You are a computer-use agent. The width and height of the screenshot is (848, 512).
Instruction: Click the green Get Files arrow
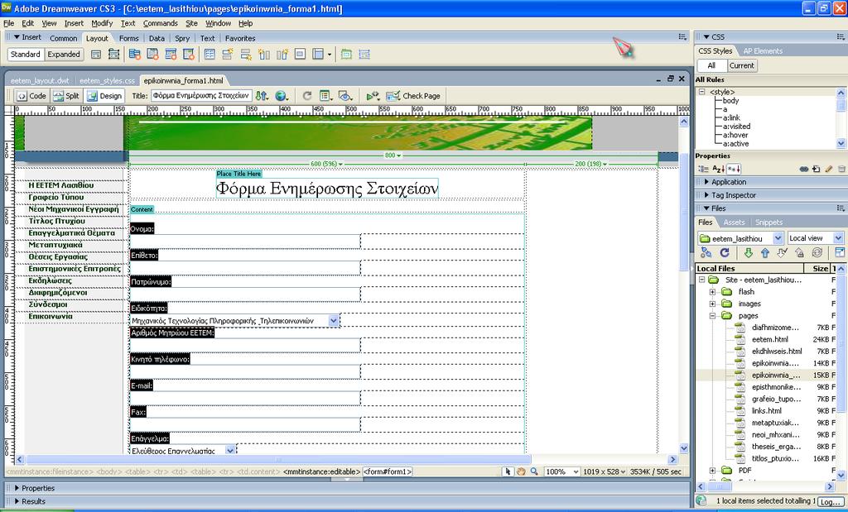[x=749, y=252]
